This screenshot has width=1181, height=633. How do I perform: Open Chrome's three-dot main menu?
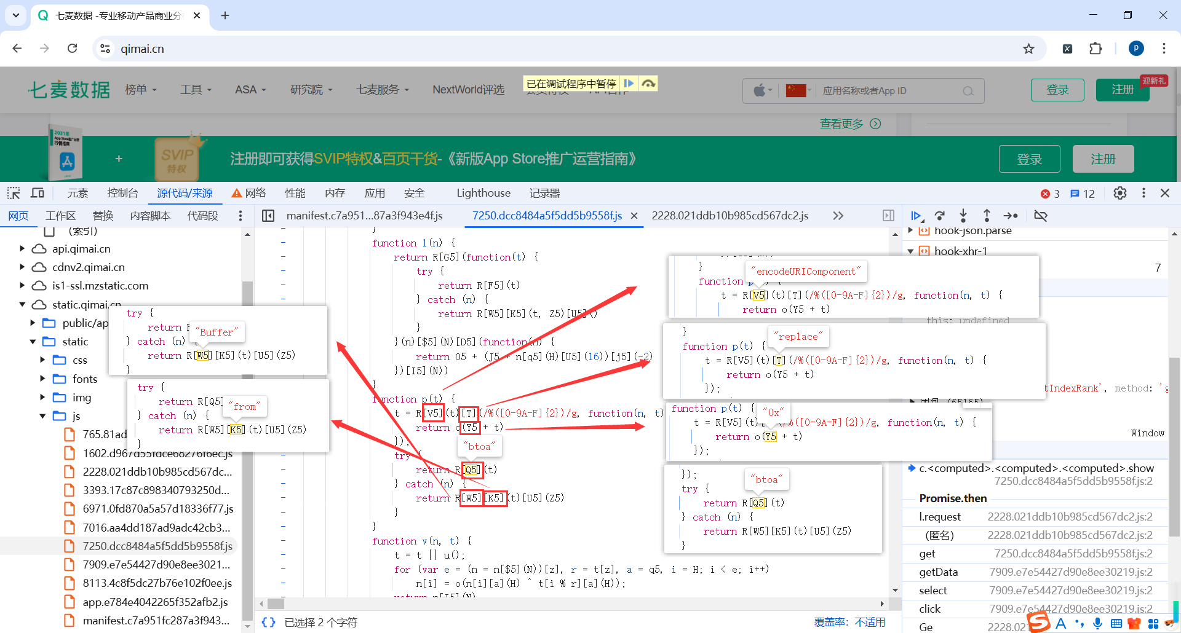(1164, 49)
